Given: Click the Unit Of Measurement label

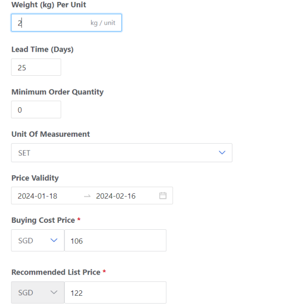Looking at the screenshot, I should pyautogui.click(x=51, y=134).
